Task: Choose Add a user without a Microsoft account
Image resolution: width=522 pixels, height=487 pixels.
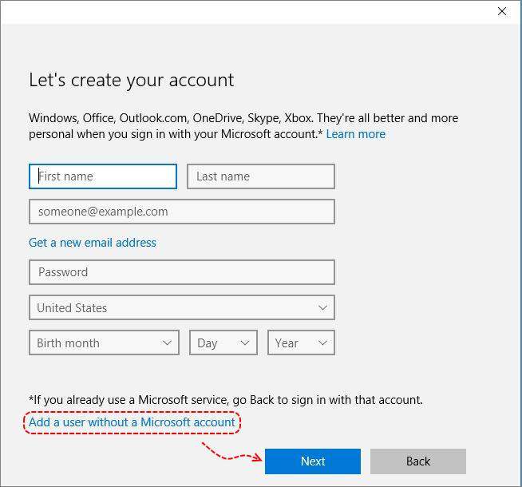Action: [132, 422]
